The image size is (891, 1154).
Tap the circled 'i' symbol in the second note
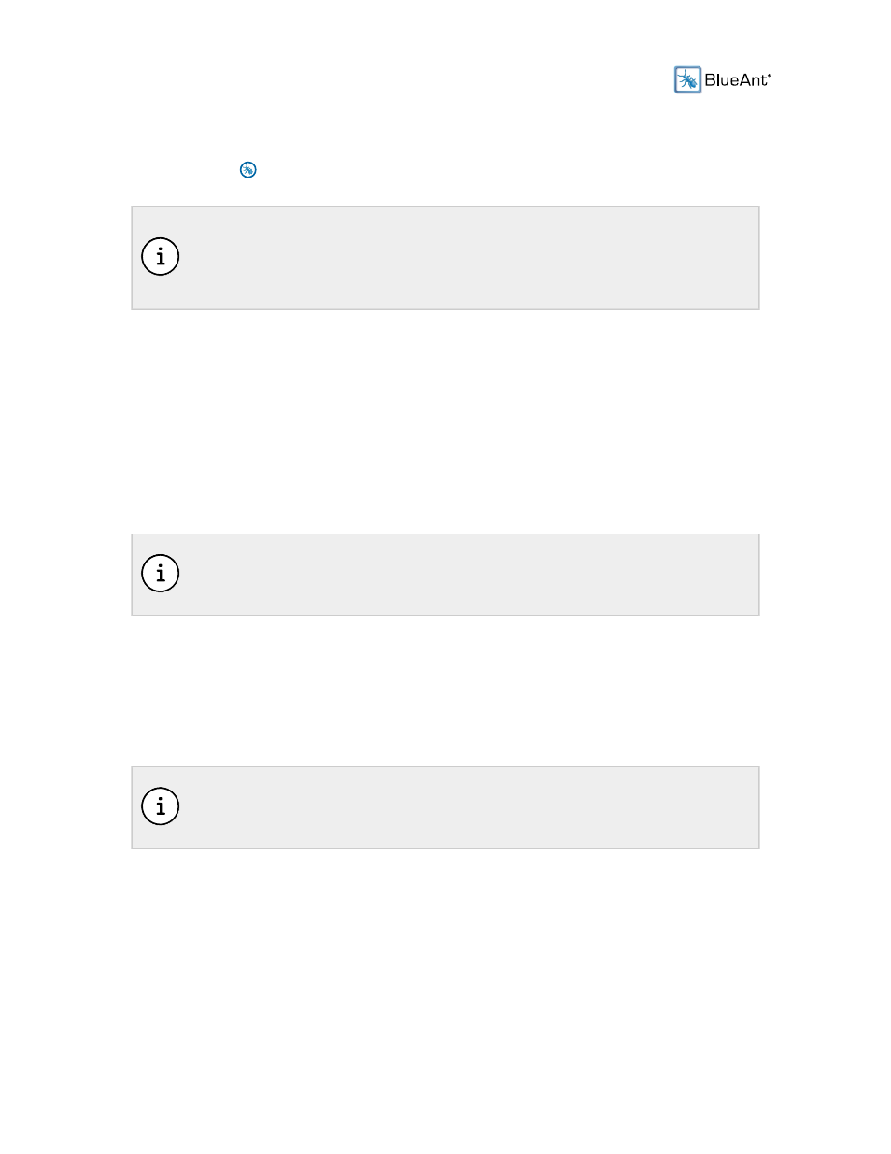tap(161, 574)
